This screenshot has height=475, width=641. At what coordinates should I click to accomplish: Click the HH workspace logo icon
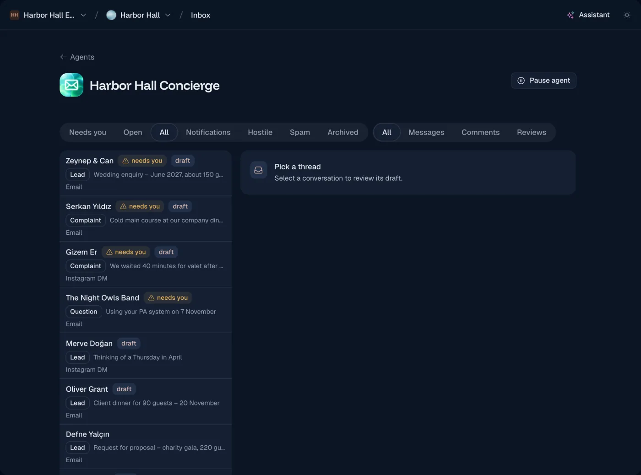[15, 15]
